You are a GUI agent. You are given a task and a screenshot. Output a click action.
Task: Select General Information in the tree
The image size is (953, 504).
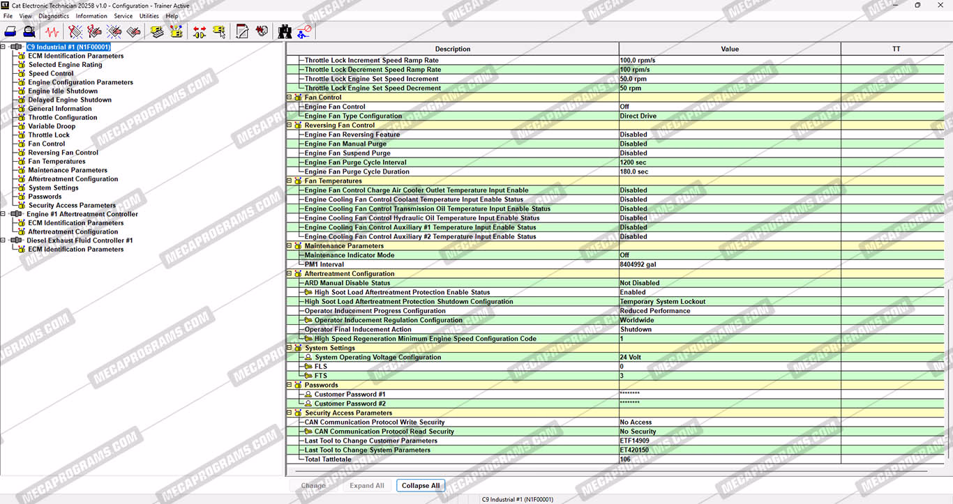pos(60,109)
